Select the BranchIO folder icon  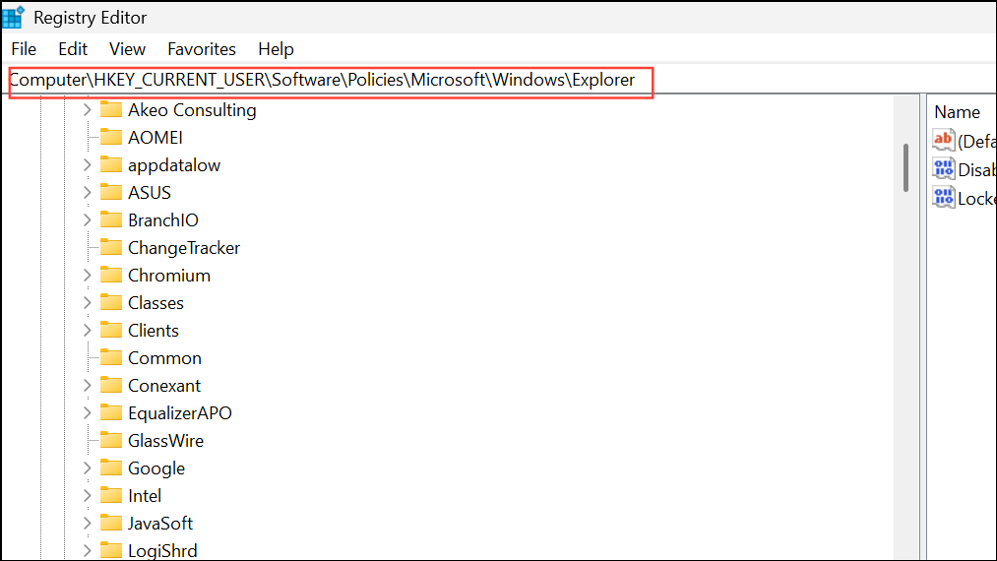coord(110,219)
